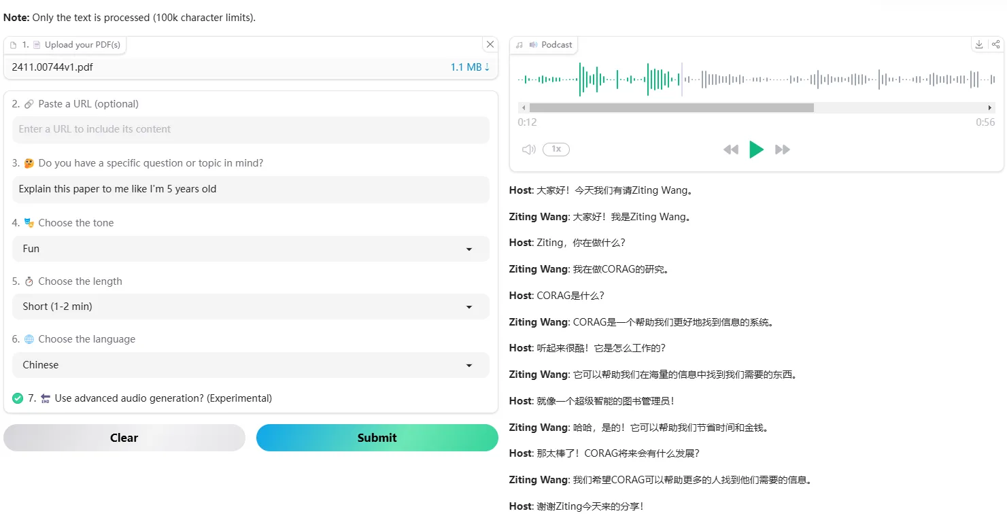1007x522 pixels.
Task: Click the first transcript line '大家好!今天我们有请Ziting Wang。'
Action: point(615,190)
